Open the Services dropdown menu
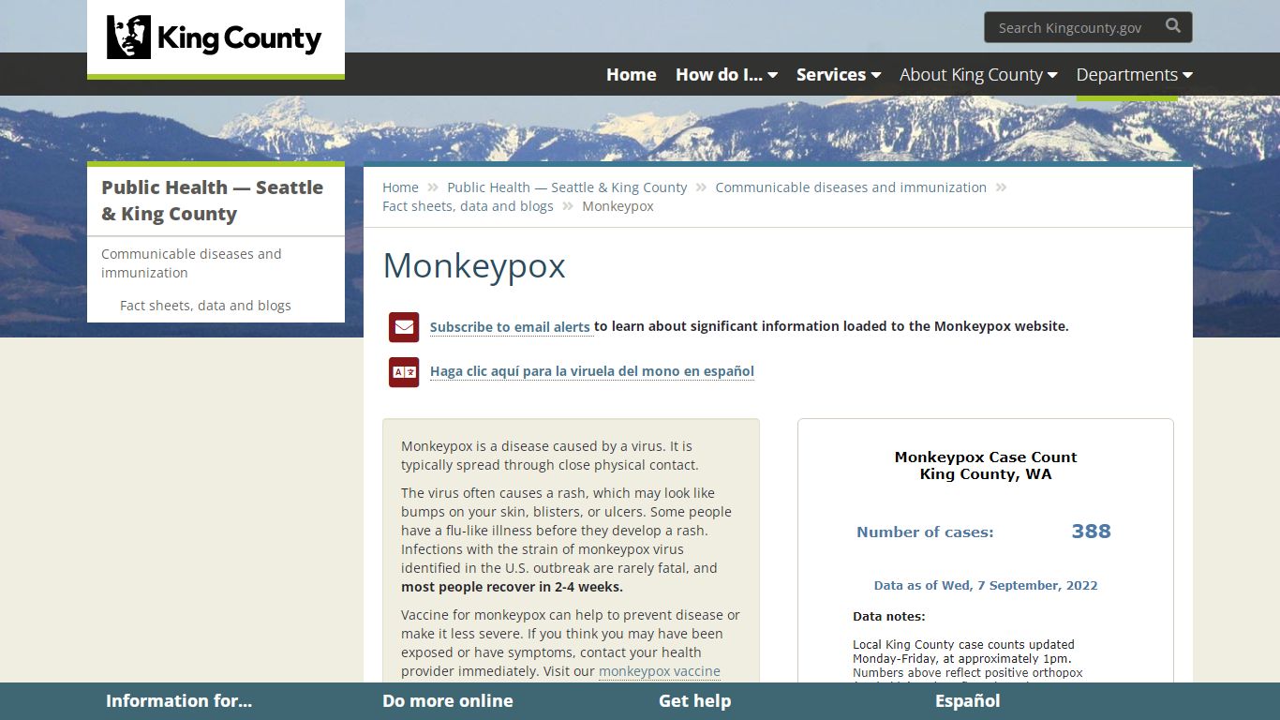Screen dimensions: 1280x720 pyautogui.click(x=839, y=75)
